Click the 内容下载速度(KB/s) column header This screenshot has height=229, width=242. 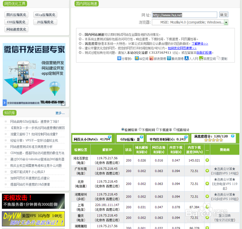click(x=194, y=150)
